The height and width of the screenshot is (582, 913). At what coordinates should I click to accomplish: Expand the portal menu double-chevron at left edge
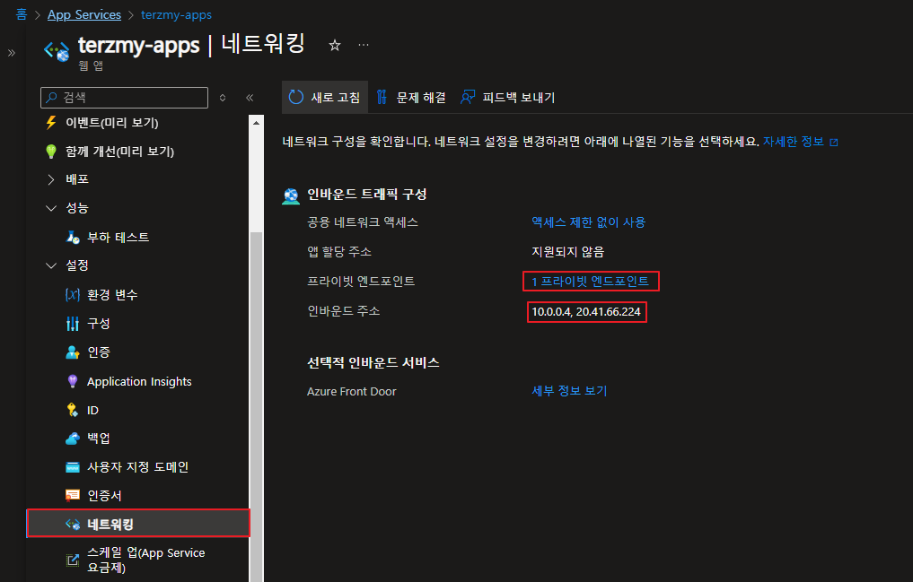(x=11, y=53)
